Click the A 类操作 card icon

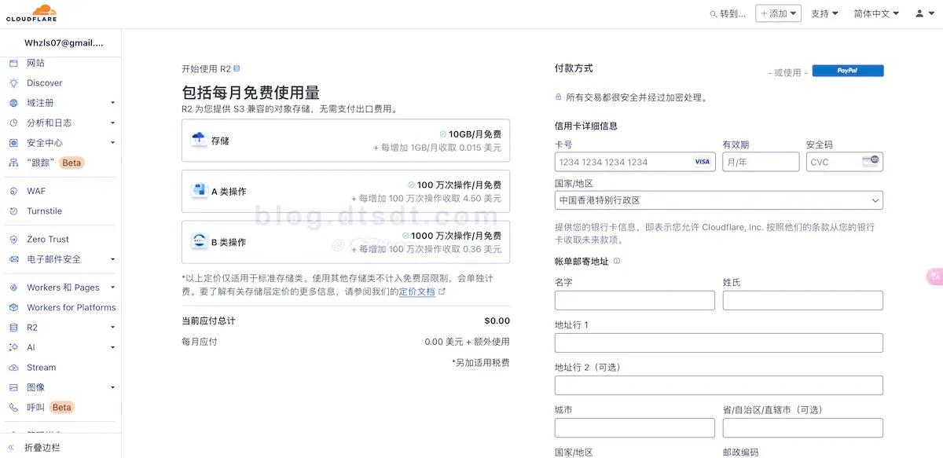(x=199, y=191)
